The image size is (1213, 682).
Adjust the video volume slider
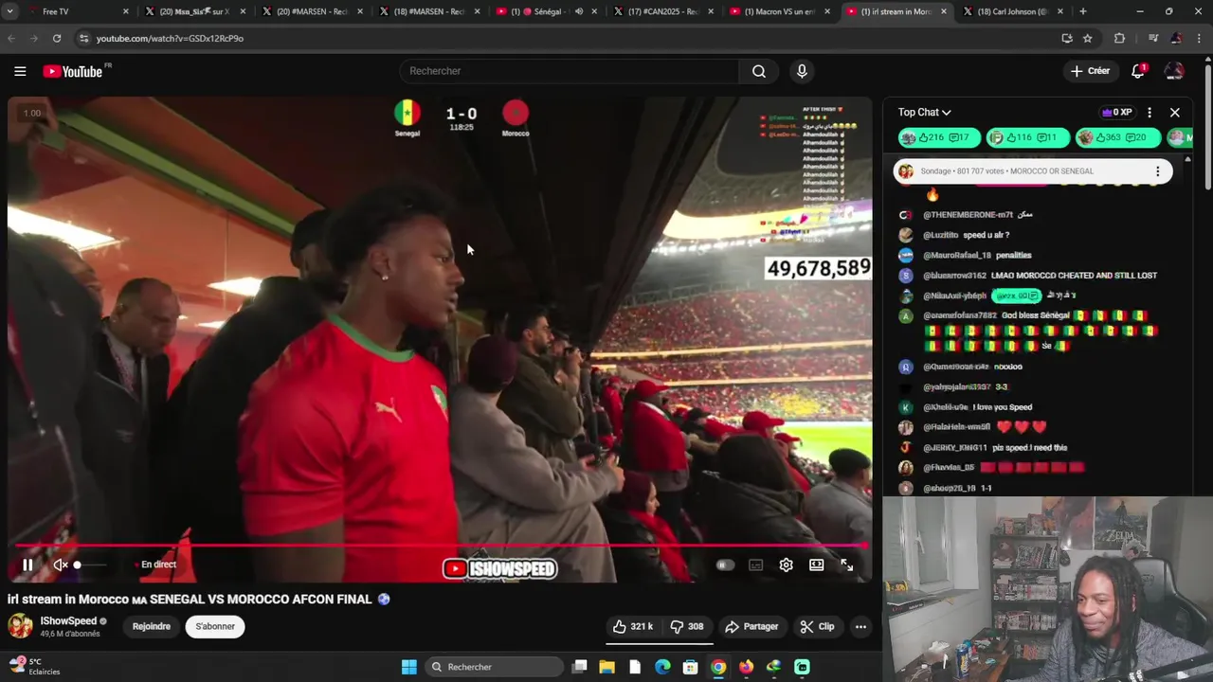[x=91, y=565]
